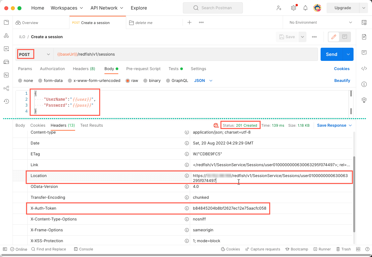The height and width of the screenshot is (257, 372).
Task: Open the Save Response dropdown
Action: pos(334,125)
